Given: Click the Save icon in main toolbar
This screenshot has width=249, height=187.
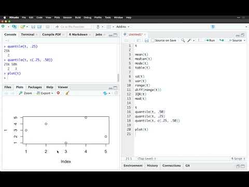Looking at the screenshot, I should click(x=33, y=27).
